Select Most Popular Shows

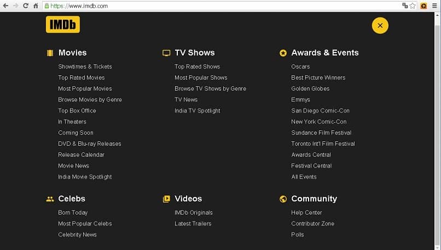pyautogui.click(x=201, y=78)
